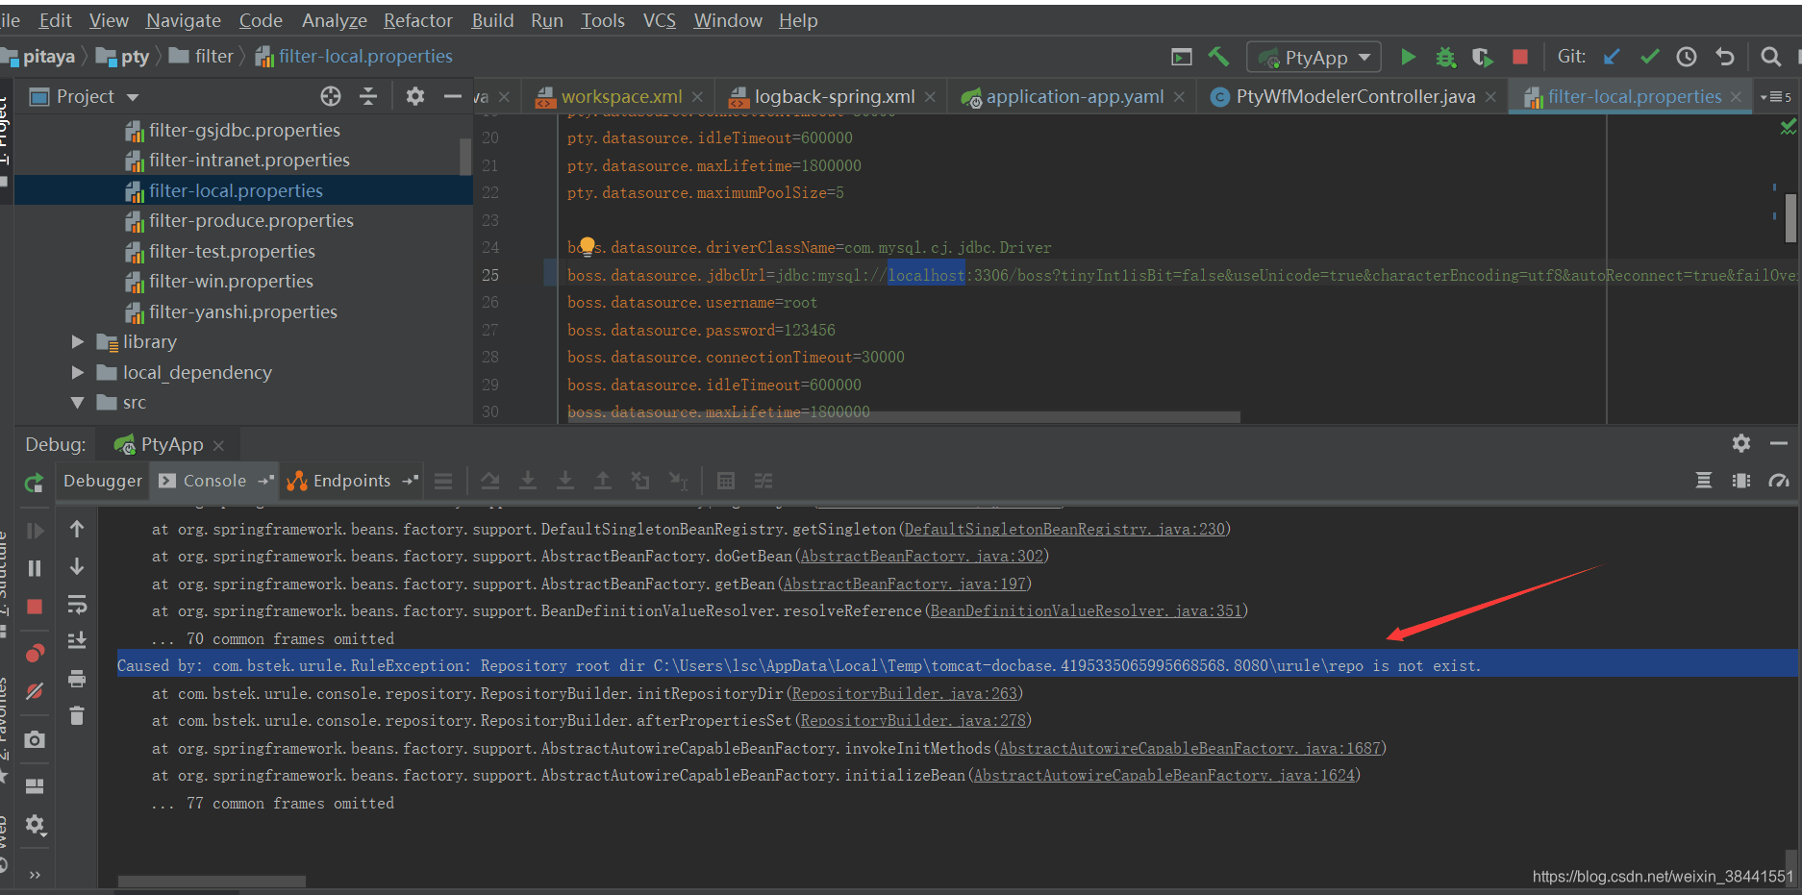Open the Navigate menu
The width and height of the screenshot is (1802, 895).
click(183, 20)
